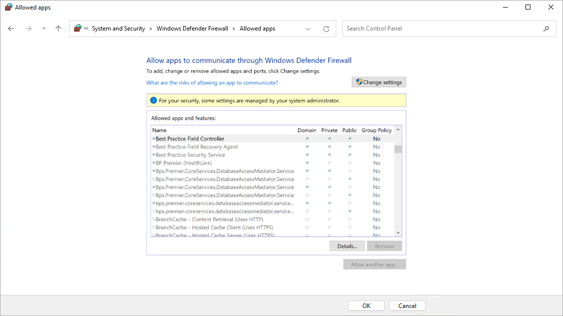Open address bar history dropdown
563x316 pixels.
(x=308, y=29)
